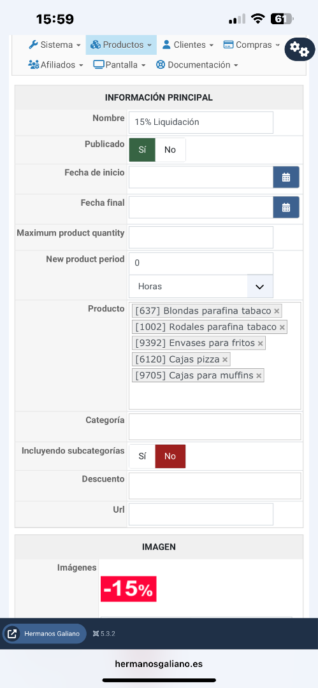This screenshot has width=318, height=688.
Task: Set Publicado to No
Action: (x=170, y=150)
